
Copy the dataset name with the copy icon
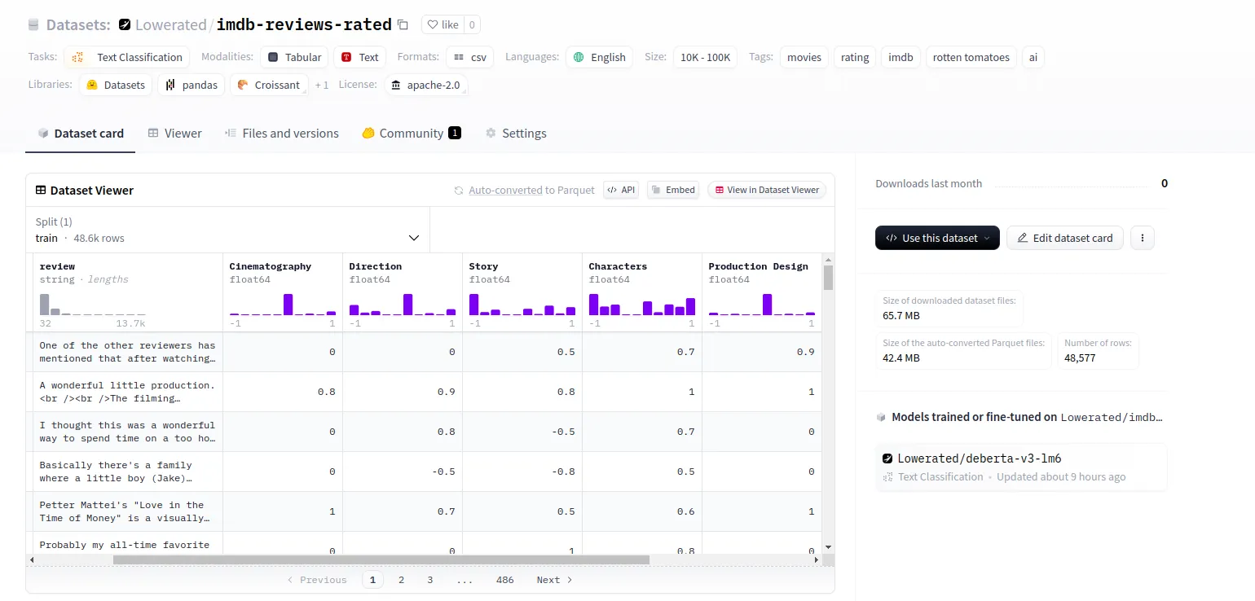(x=403, y=24)
